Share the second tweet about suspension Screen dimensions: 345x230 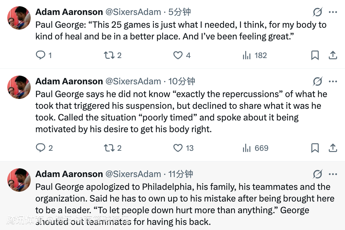333,148
